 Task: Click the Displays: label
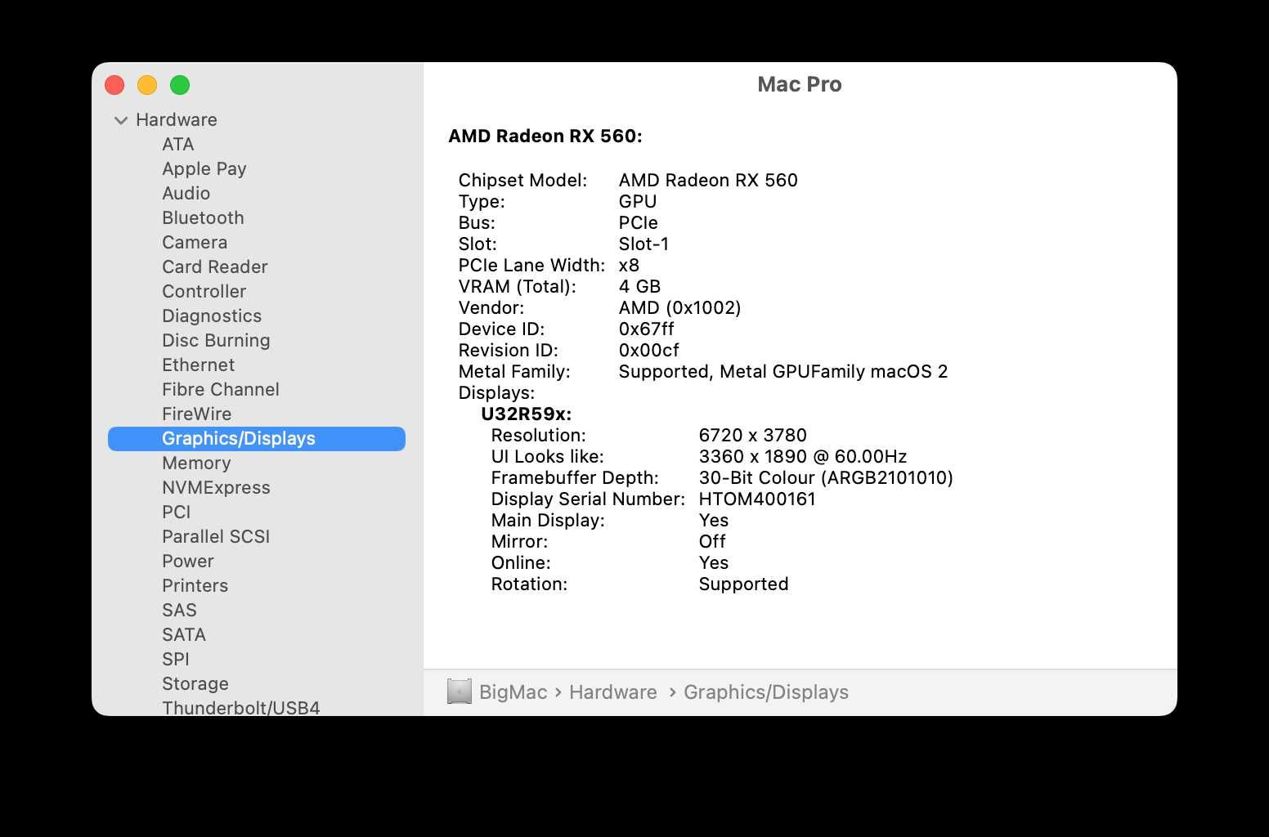496,392
